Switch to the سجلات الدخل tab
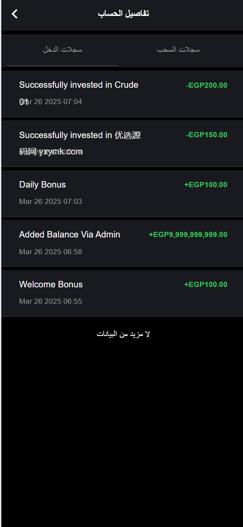The image size is (243, 527). (x=62, y=50)
